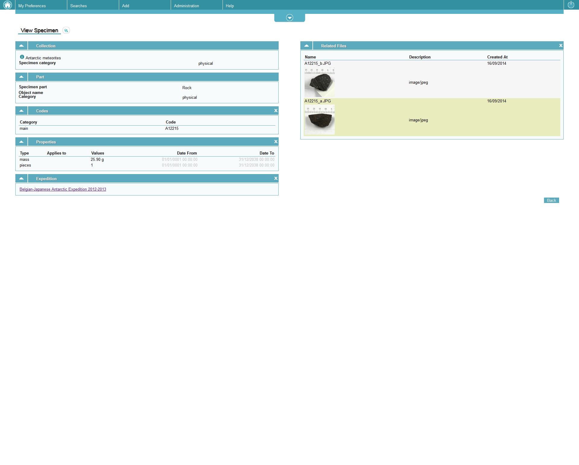Close the Codes widget with X
579x465 pixels.
(276, 111)
